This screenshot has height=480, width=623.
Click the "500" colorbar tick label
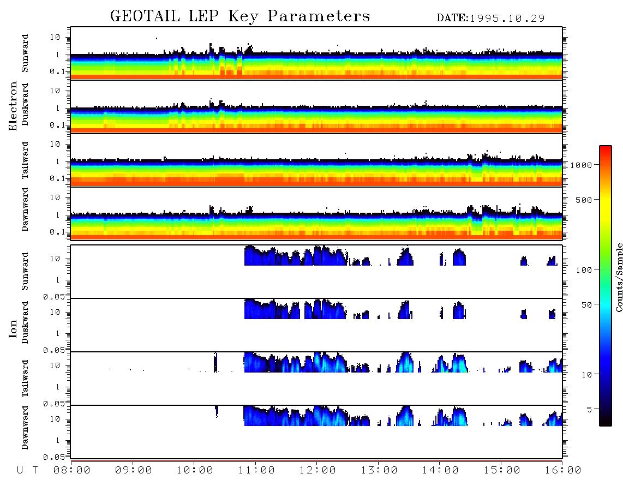coord(584,200)
